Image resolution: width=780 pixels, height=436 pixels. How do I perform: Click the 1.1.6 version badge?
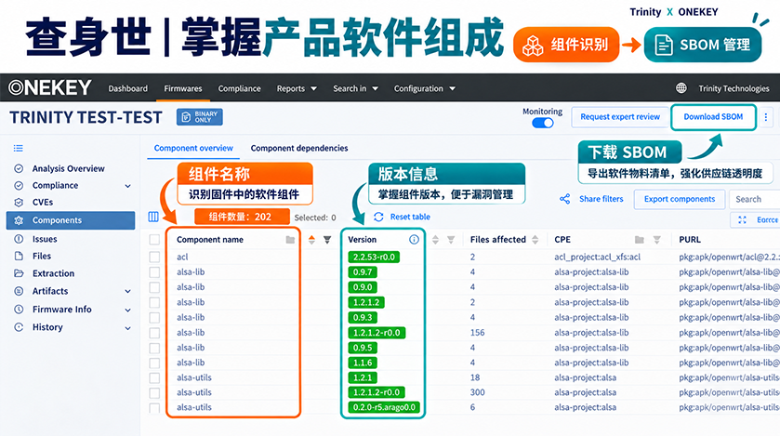pyautogui.click(x=363, y=363)
